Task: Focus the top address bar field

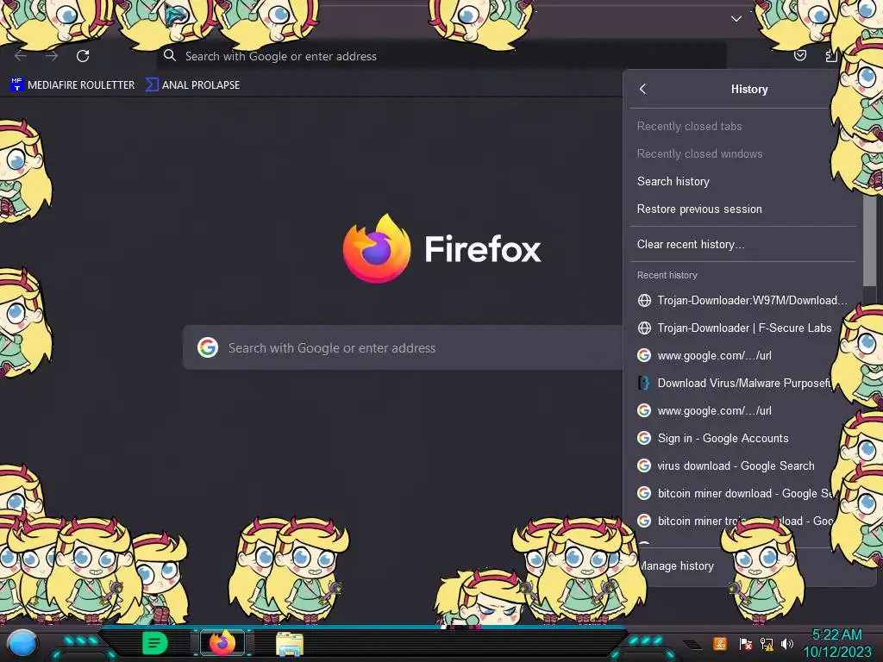Action: point(441,56)
